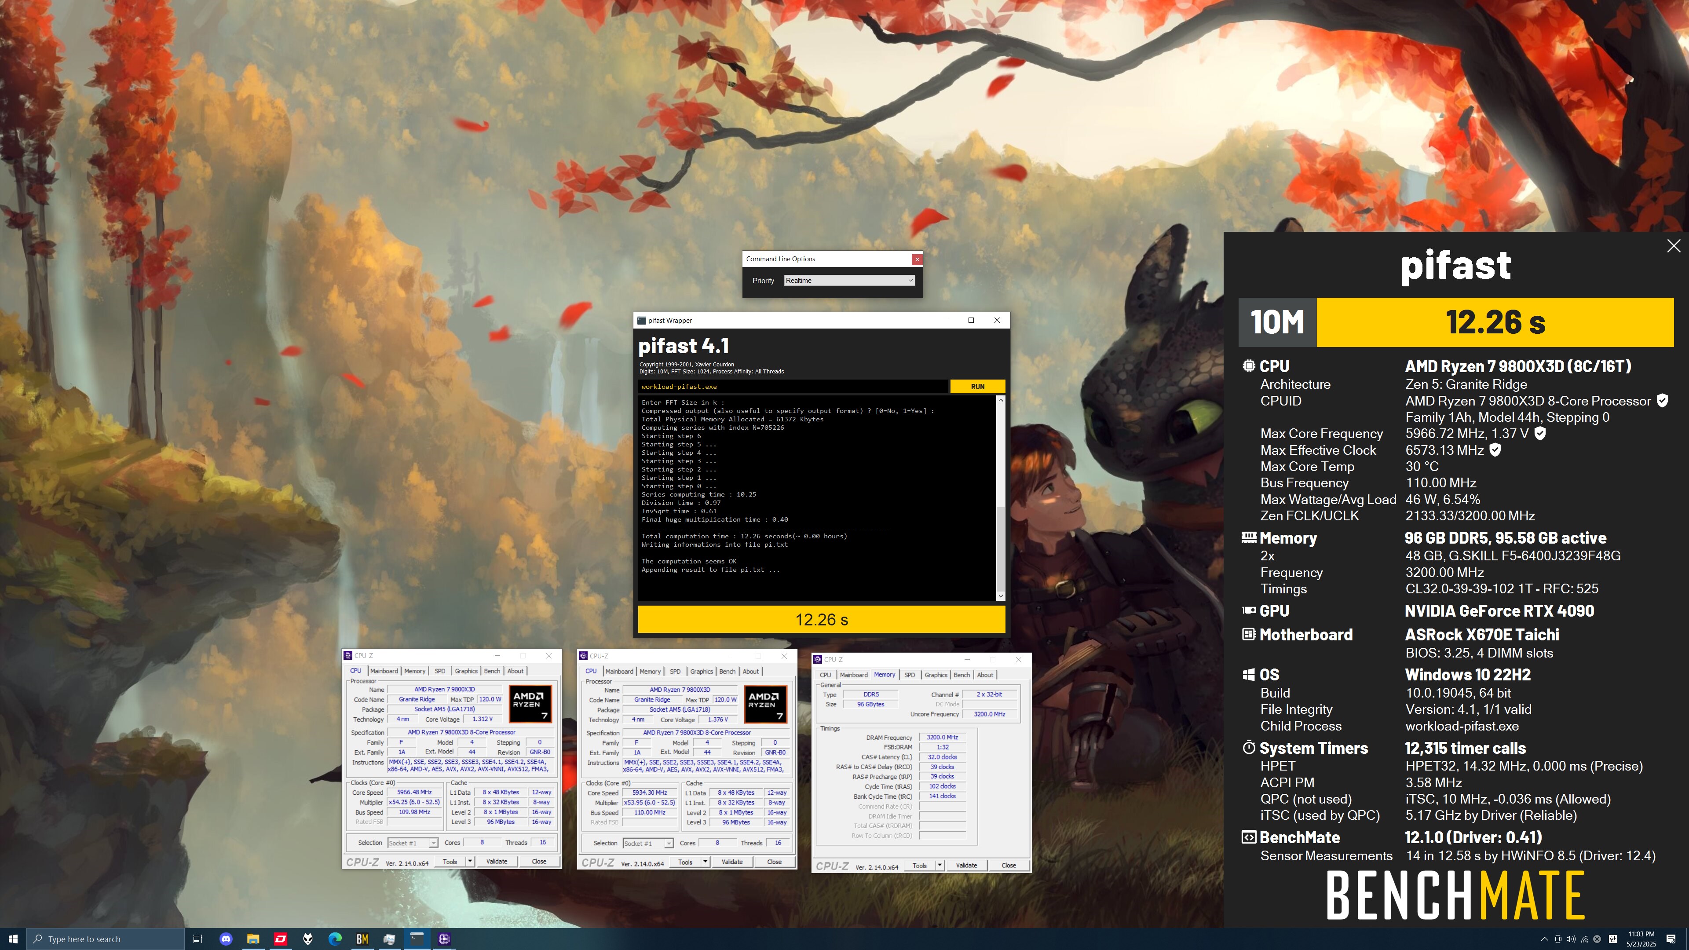The width and height of the screenshot is (1689, 950).
Task: Open the red app icon on taskbar
Action: (281, 939)
